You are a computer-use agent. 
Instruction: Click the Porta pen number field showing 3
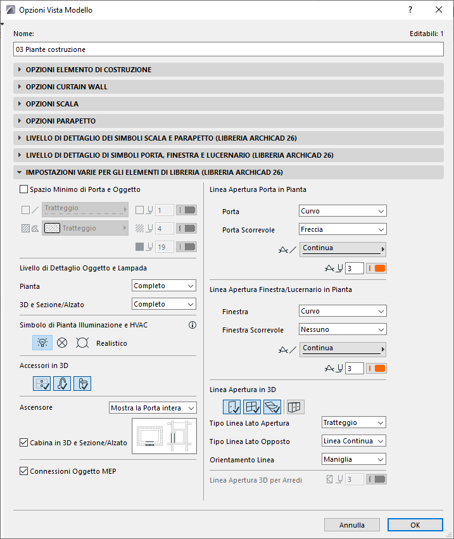[x=355, y=269]
